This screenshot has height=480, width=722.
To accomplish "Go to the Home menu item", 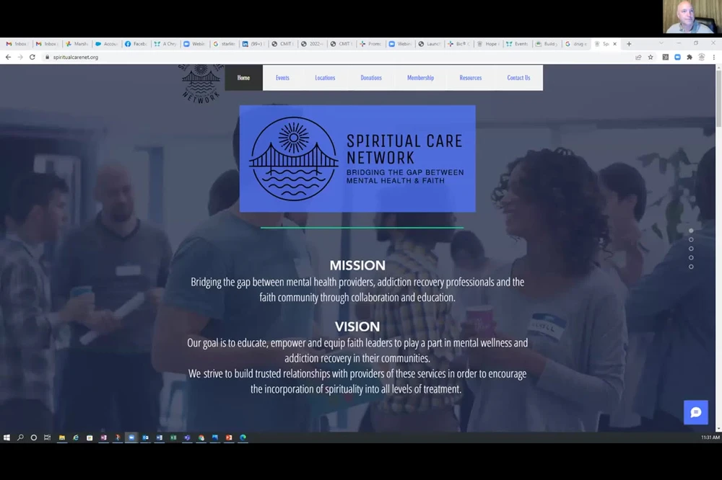I will [243, 78].
